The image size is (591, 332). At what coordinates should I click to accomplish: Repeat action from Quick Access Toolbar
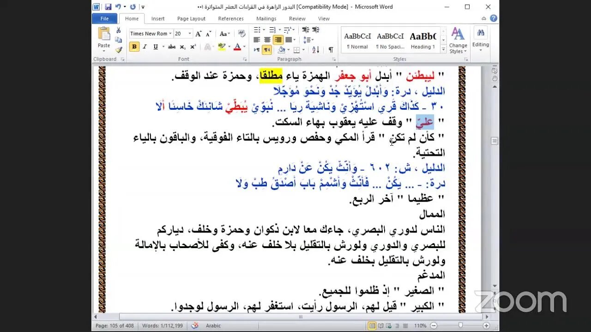[133, 7]
